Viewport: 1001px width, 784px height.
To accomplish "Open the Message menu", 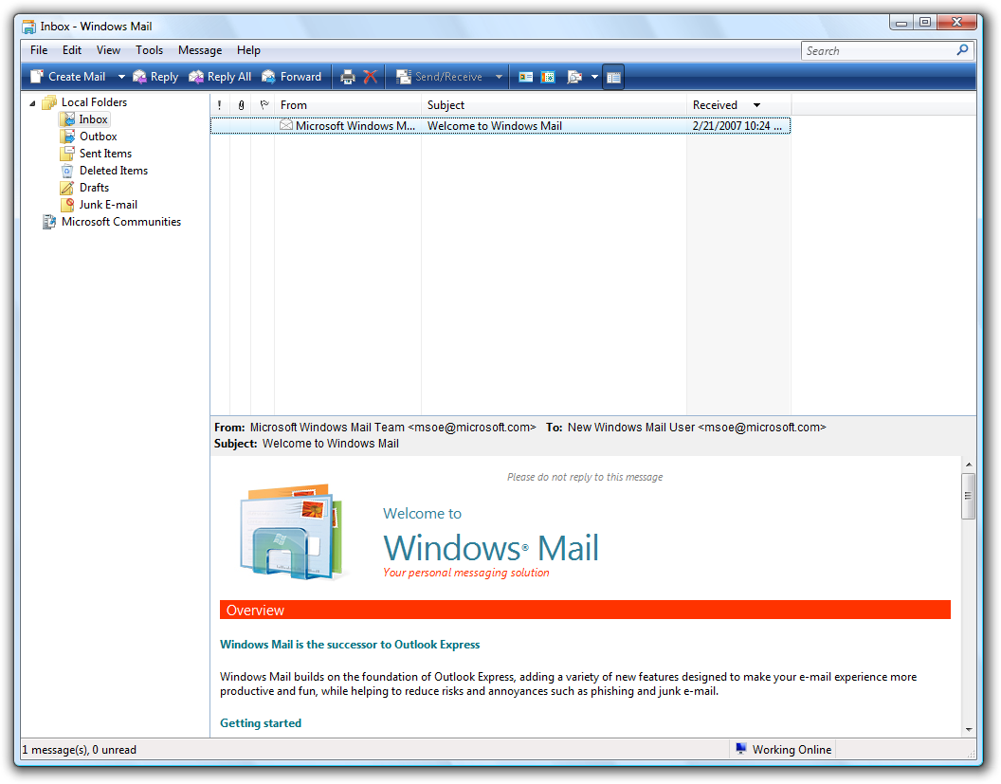I will [200, 50].
